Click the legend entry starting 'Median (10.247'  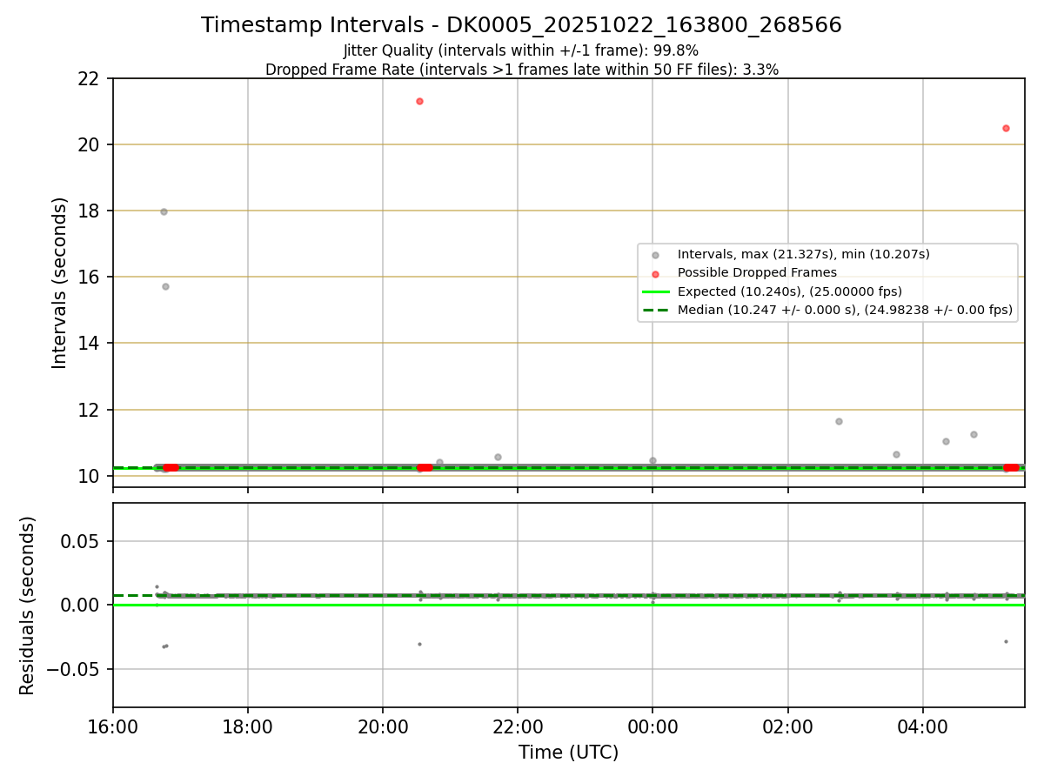click(845, 310)
